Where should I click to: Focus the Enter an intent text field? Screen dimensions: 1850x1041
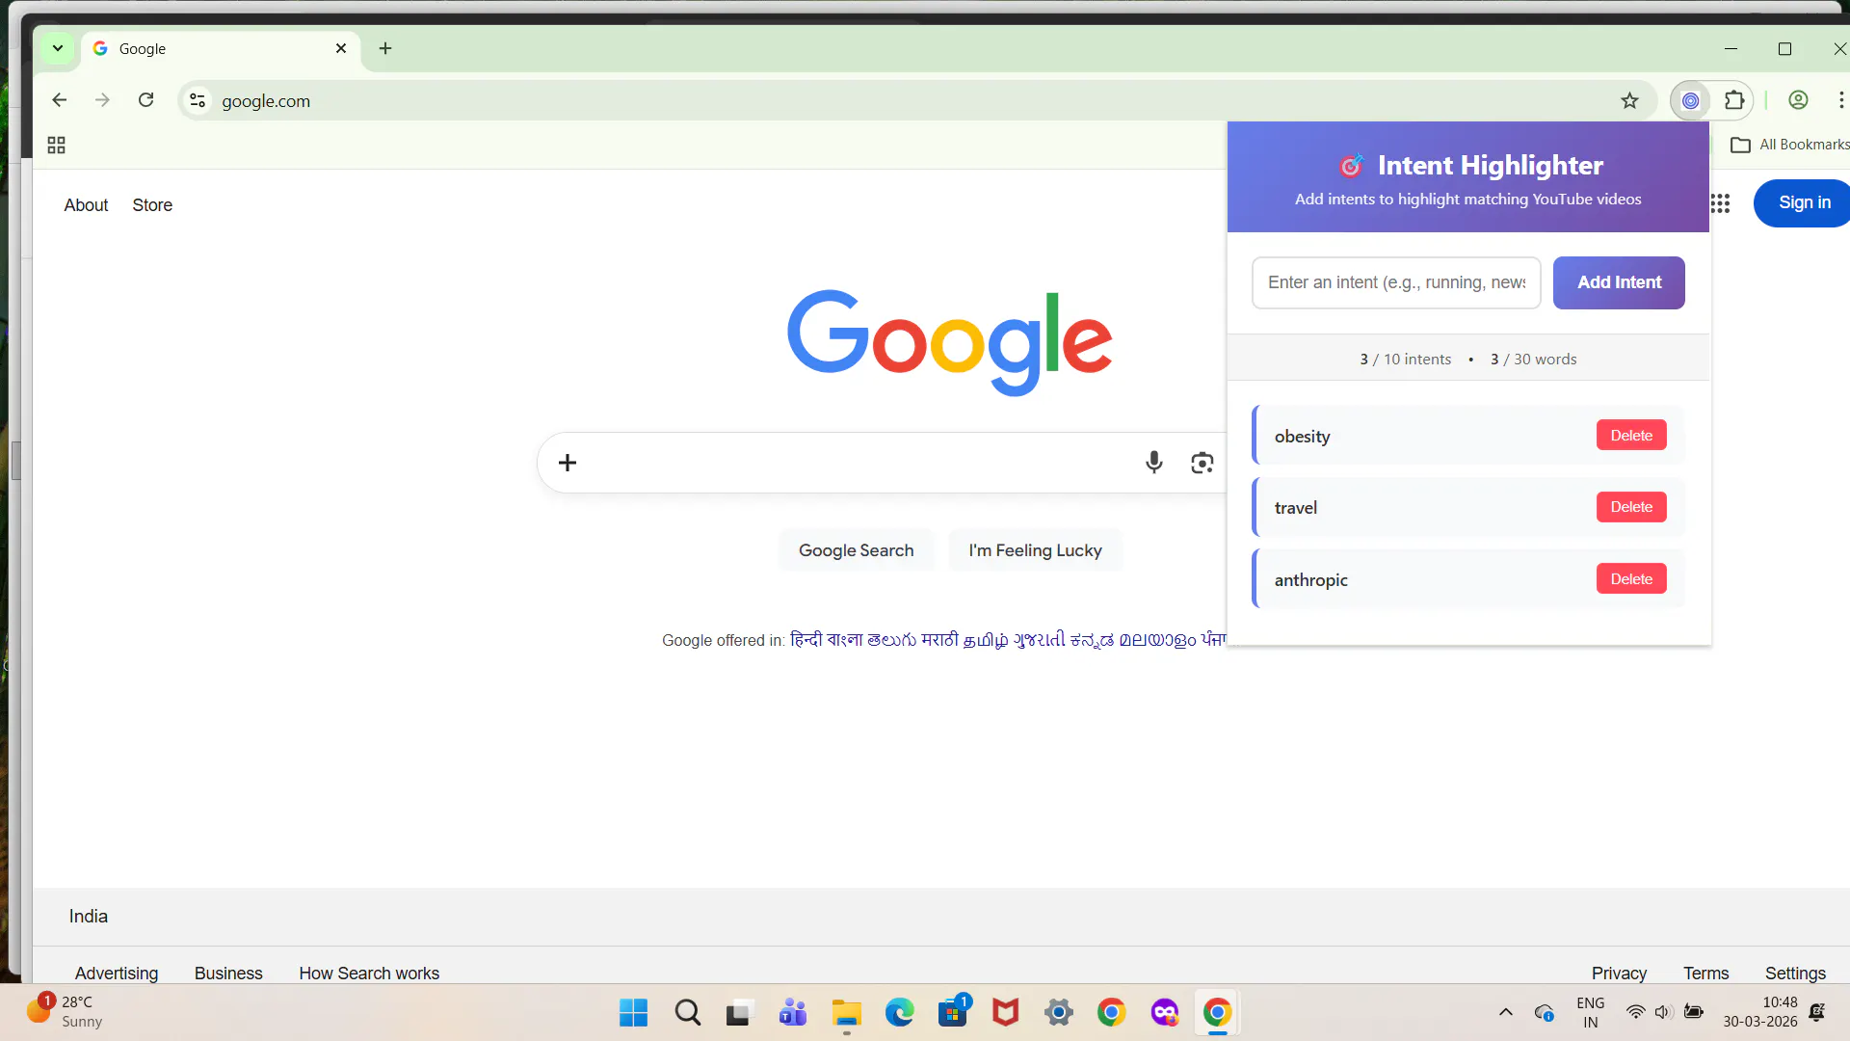1396,282
